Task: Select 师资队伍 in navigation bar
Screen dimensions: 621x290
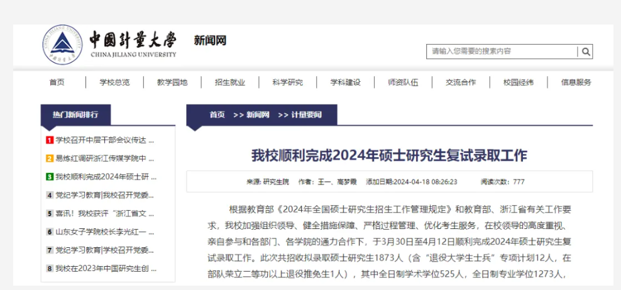Action: tap(403, 82)
